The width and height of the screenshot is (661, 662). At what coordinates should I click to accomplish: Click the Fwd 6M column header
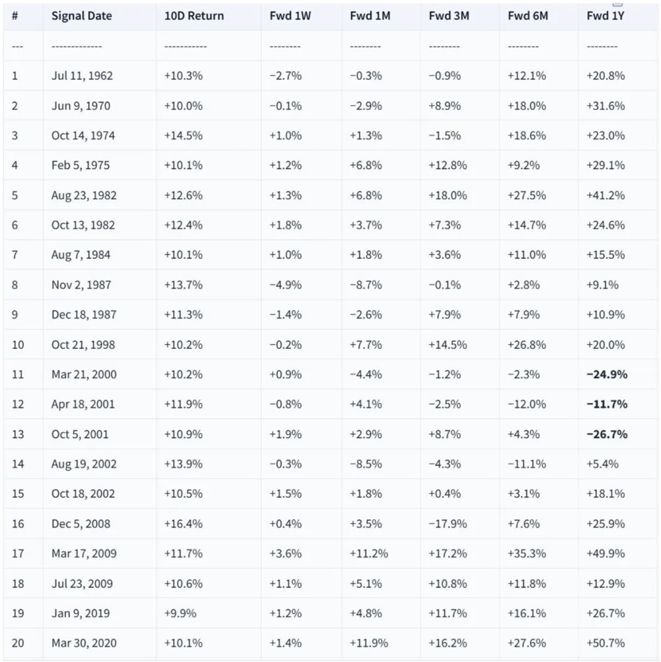tap(527, 16)
